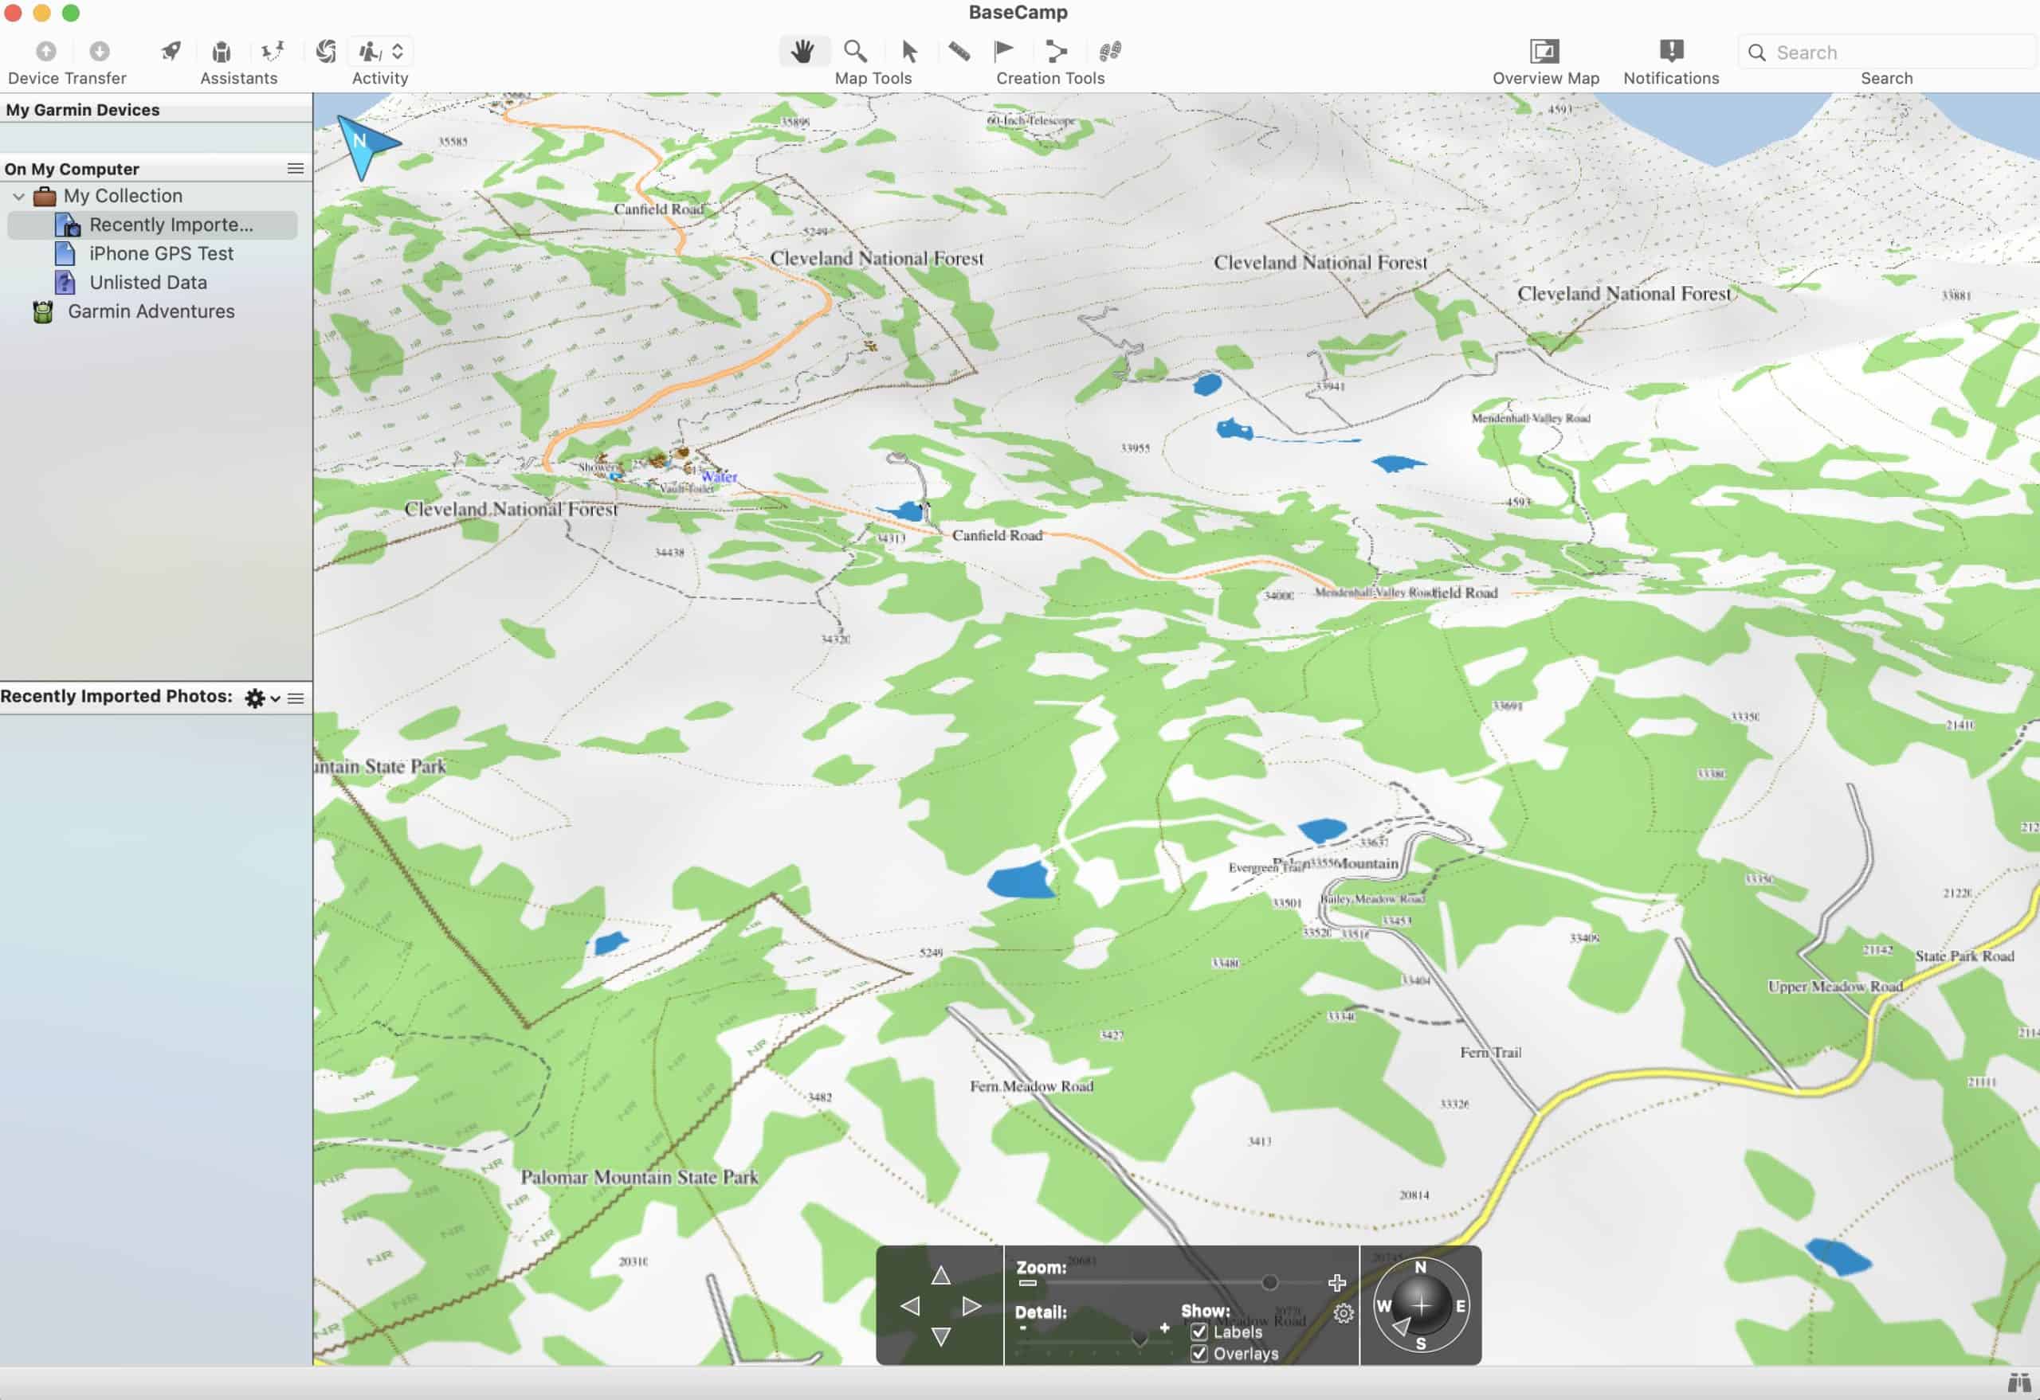Image resolution: width=2040 pixels, height=1400 pixels.
Task: Uncheck the Overlays checkbox
Action: [x=1199, y=1354]
